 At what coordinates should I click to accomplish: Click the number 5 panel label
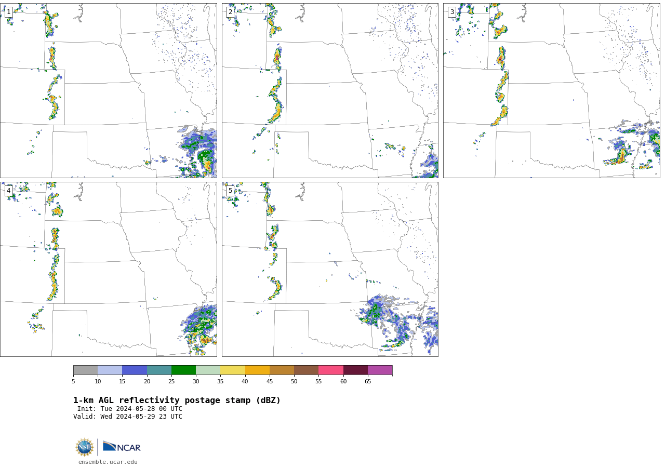click(x=230, y=191)
